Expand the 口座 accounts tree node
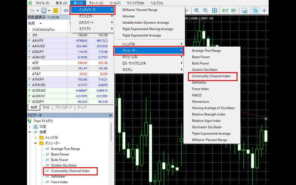 tap(30, 126)
